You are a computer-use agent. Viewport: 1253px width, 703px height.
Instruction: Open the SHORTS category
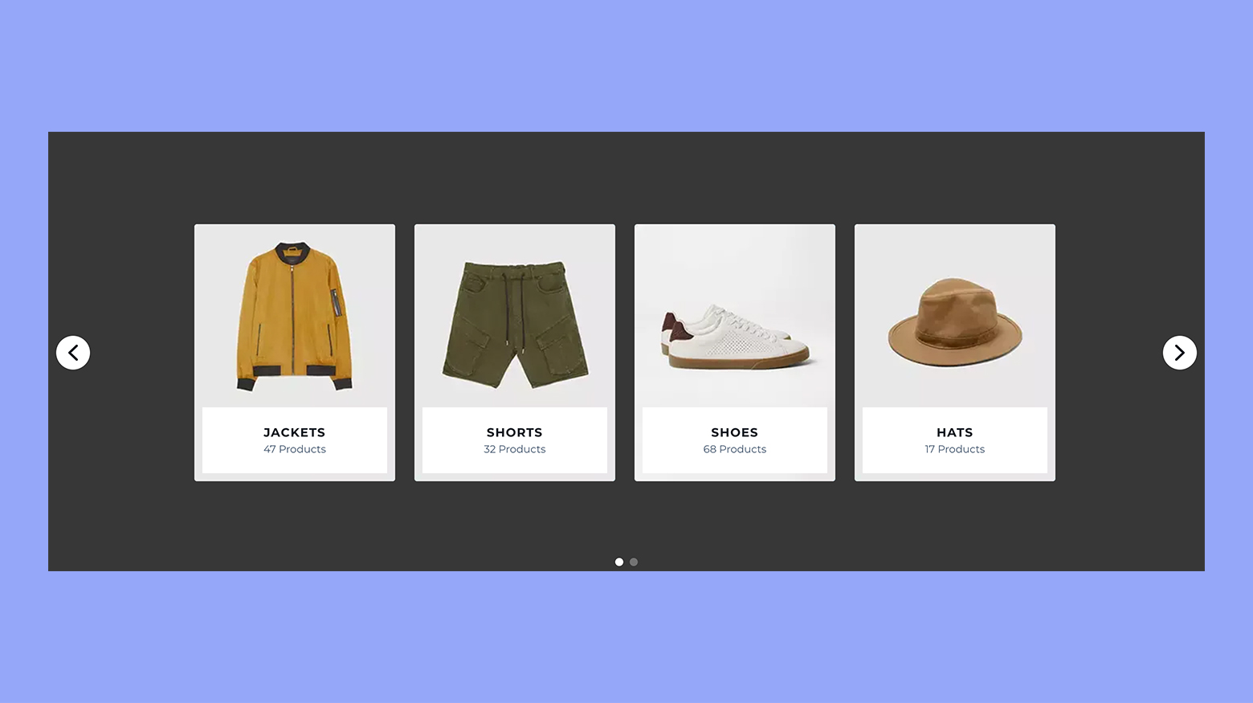point(514,432)
